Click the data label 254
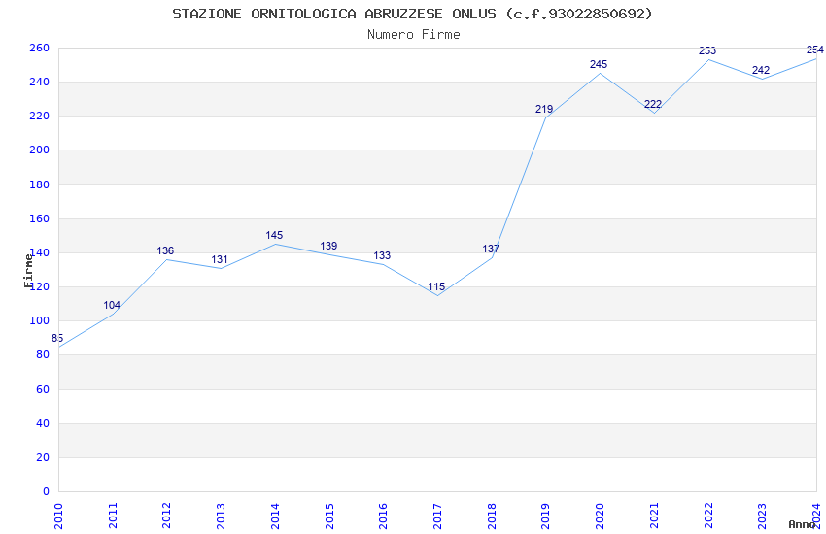This screenshot has height=534, width=826. [815, 50]
